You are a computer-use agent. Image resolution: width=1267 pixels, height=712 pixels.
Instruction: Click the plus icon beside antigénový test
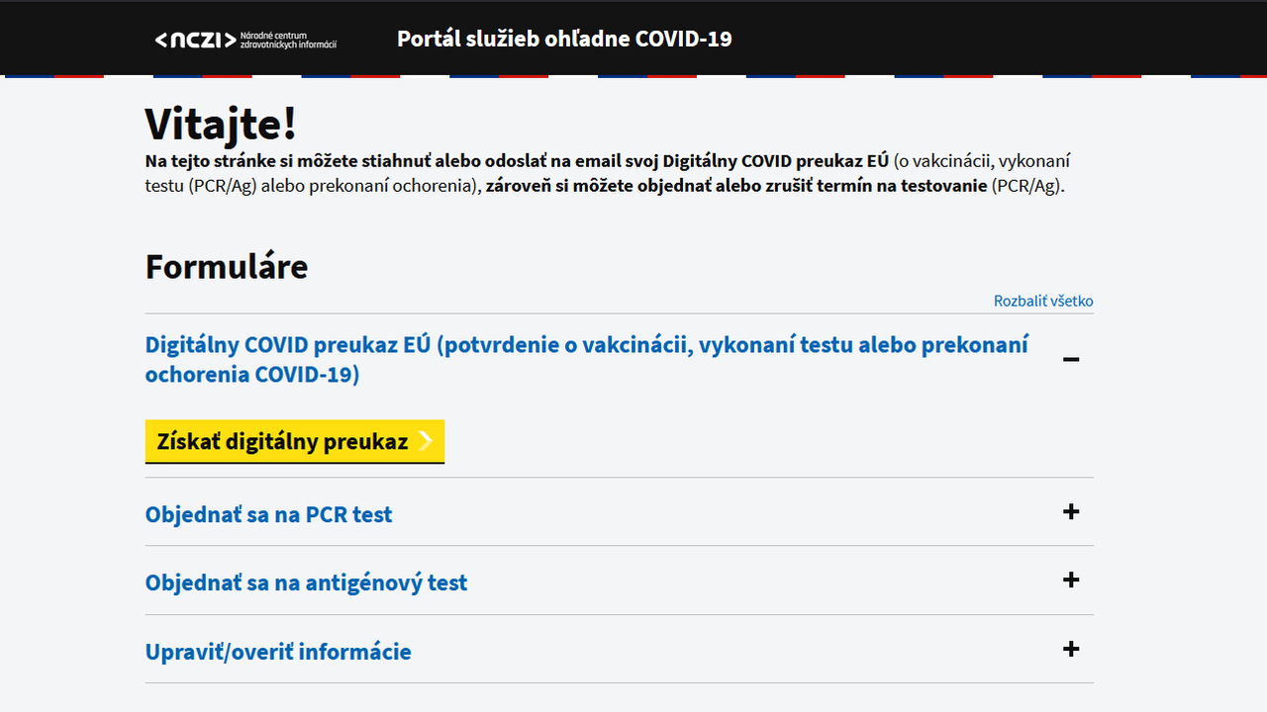pos(1070,579)
